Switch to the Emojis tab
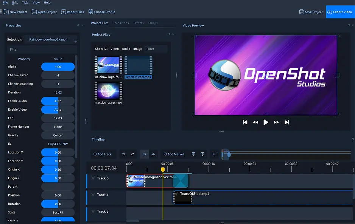 pyautogui.click(x=153, y=23)
